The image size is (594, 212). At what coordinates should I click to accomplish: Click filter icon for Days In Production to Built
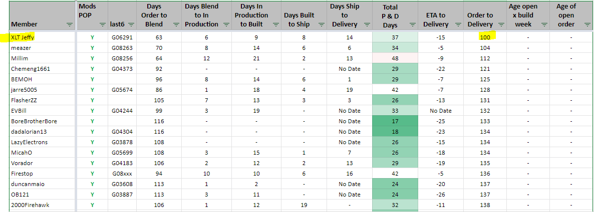point(273,24)
